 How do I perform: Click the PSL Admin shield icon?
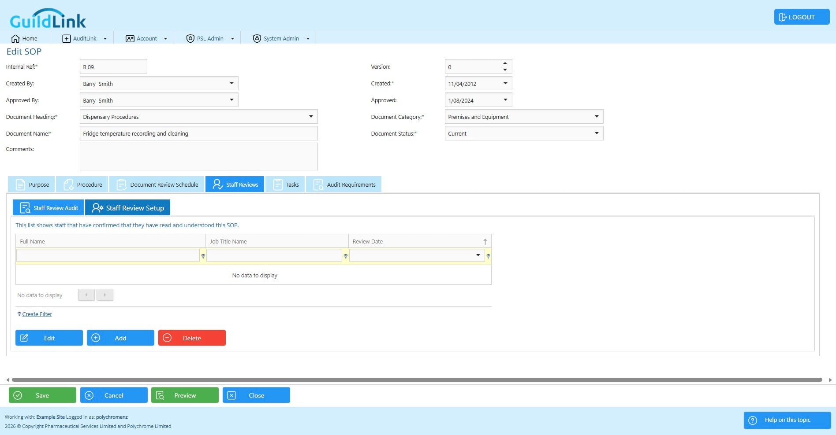(190, 39)
